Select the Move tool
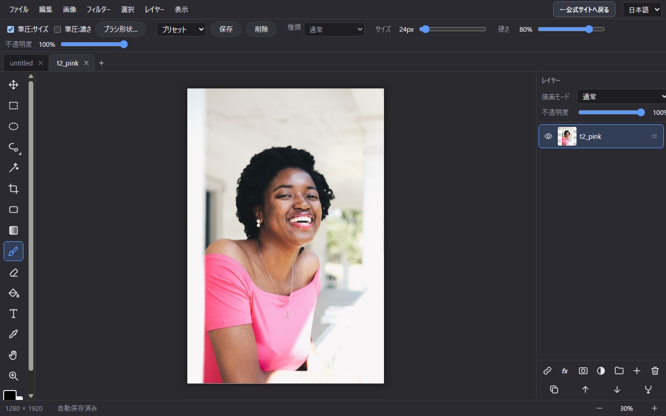The image size is (666, 416). [14, 85]
